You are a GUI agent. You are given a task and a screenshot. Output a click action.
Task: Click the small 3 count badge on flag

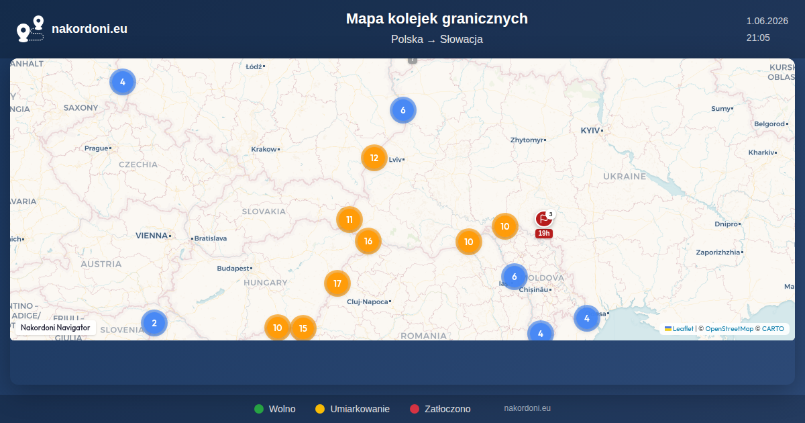coord(551,215)
